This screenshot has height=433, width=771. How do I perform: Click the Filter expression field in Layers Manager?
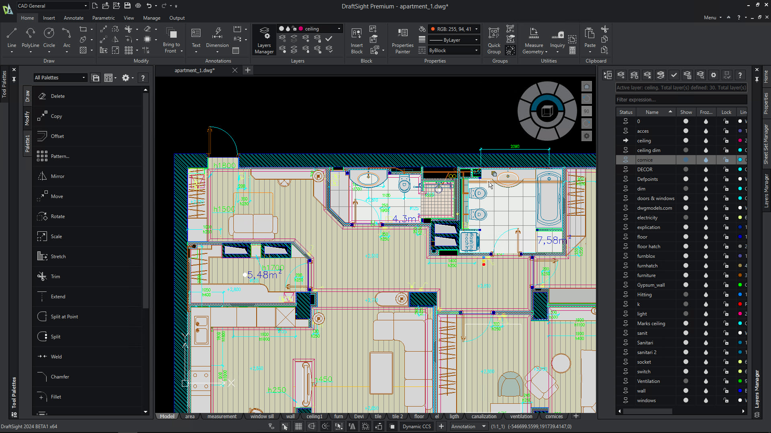[681, 99]
